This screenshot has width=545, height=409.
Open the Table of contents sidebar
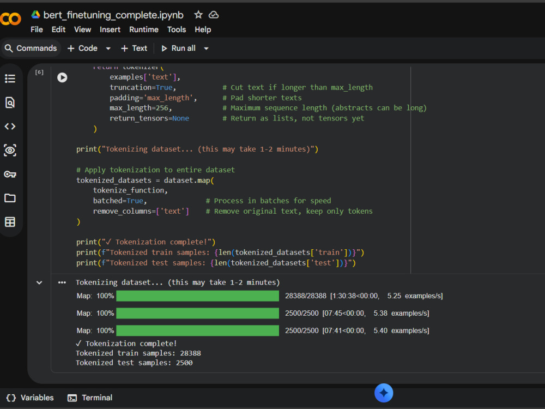click(x=10, y=79)
